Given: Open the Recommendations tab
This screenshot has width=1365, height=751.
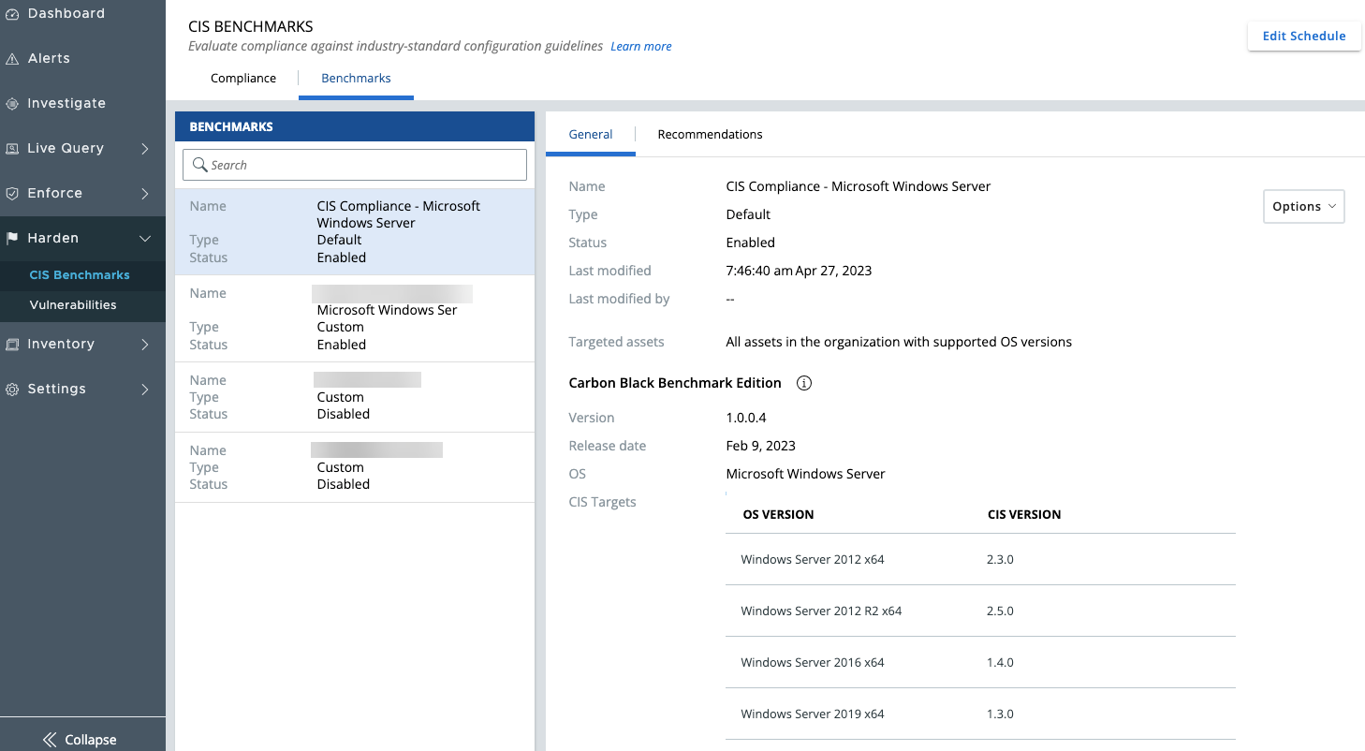Looking at the screenshot, I should 710,135.
